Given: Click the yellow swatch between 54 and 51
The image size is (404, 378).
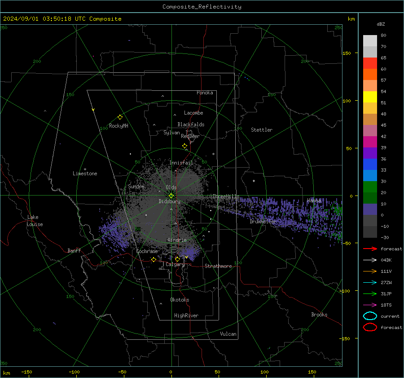Looking at the screenshot, I should coord(370,97).
